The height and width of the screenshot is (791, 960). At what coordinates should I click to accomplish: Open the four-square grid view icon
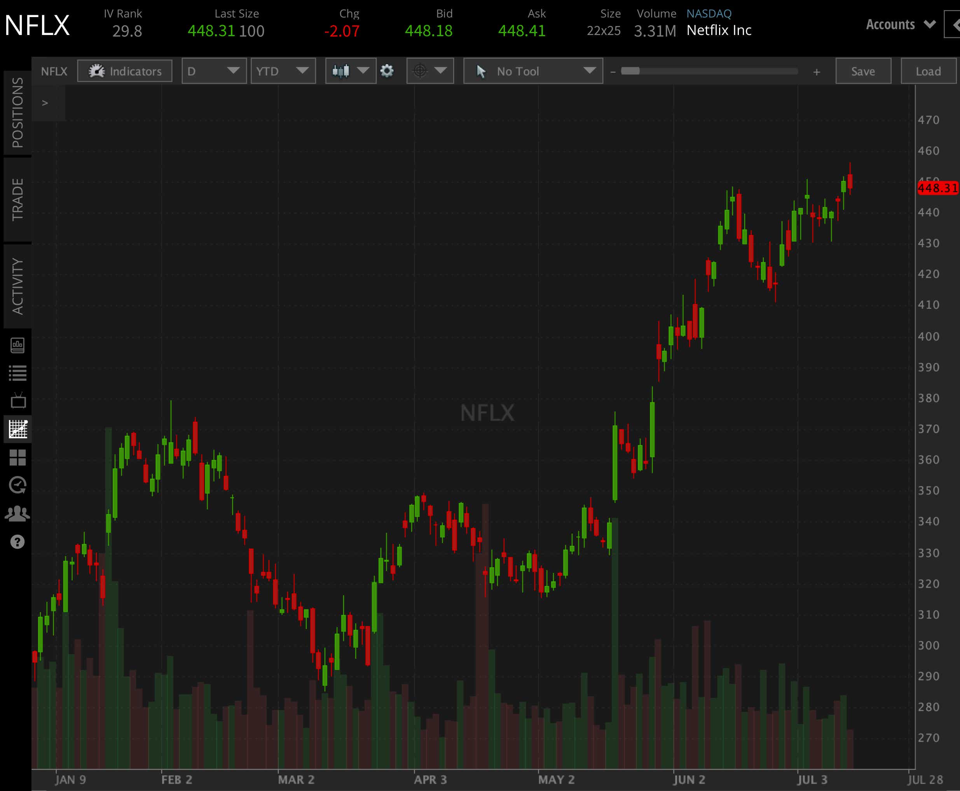point(18,457)
